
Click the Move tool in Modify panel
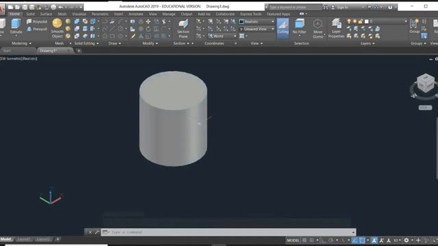click(x=148, y=21)
